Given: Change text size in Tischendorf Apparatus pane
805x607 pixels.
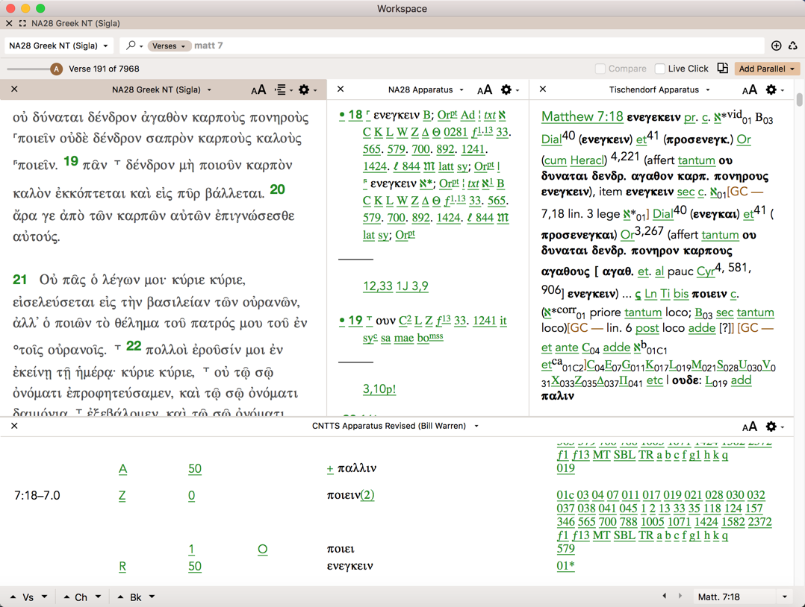Looking at the screenshot, I should click(x=750, y=89).
